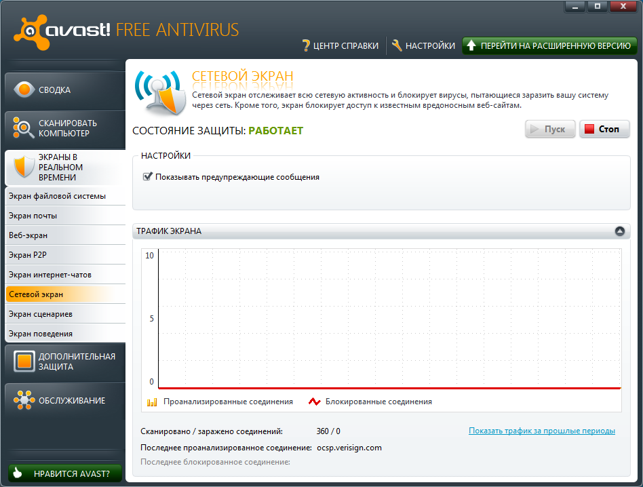Open the Сводка section
643x487 pixels.
coord(65,90)
